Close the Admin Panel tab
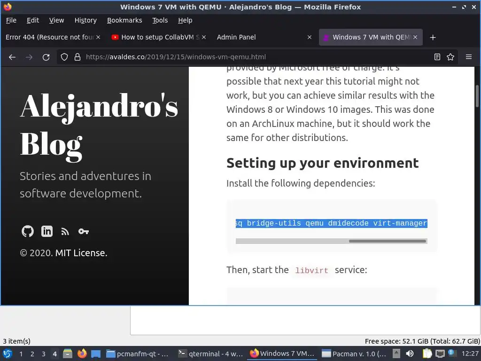The width and height of the screenshot is (481, 361). pos(310,37)
